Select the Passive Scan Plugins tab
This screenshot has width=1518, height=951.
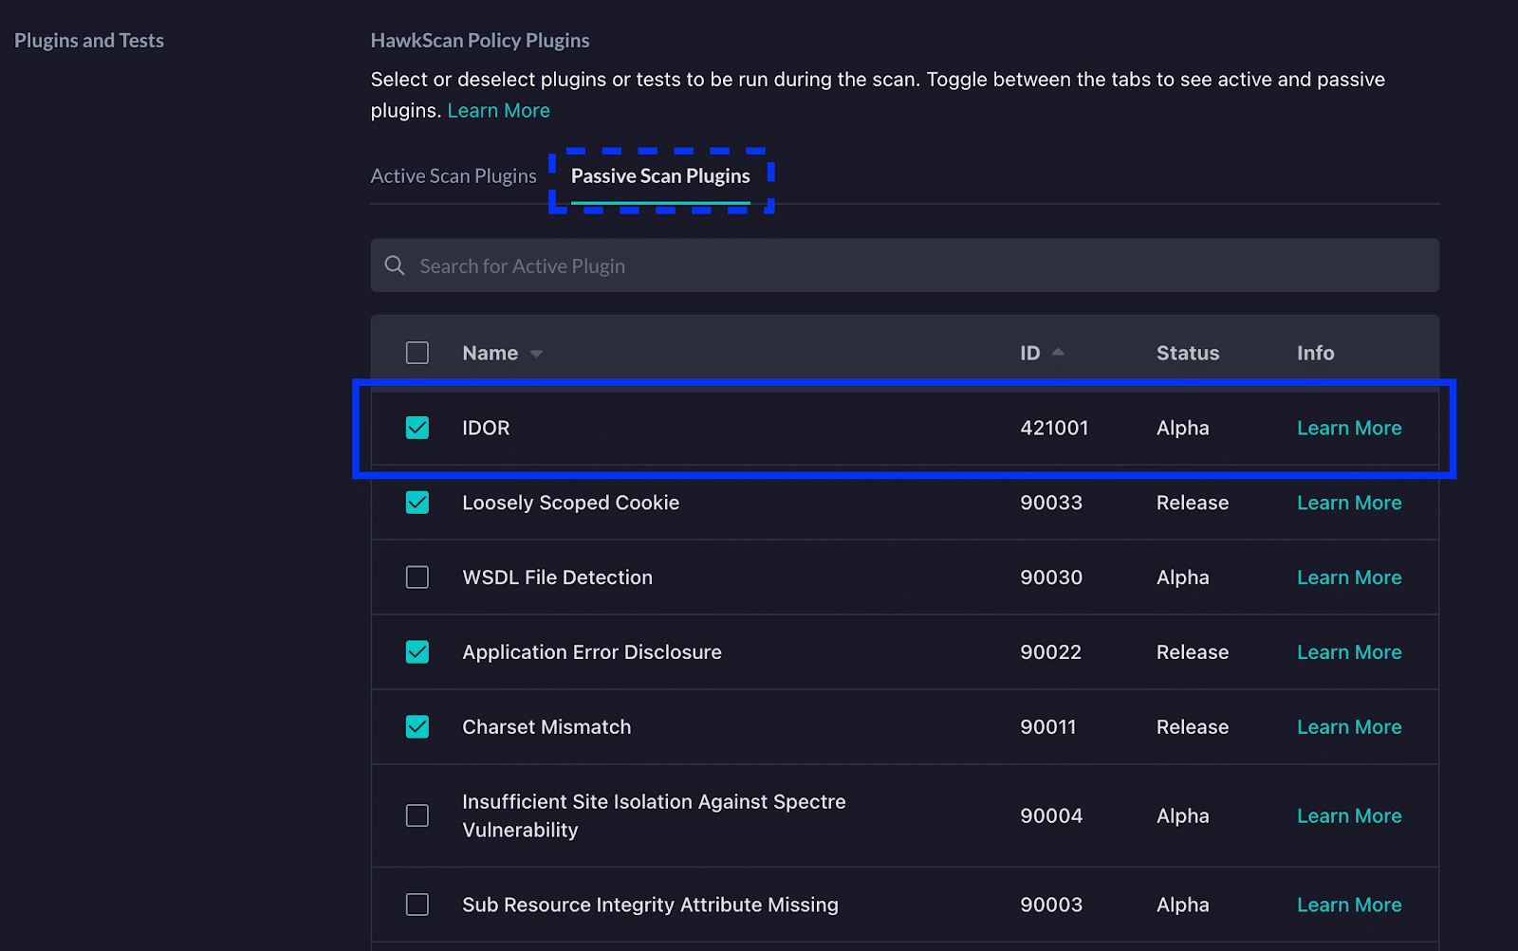point(660,176)
